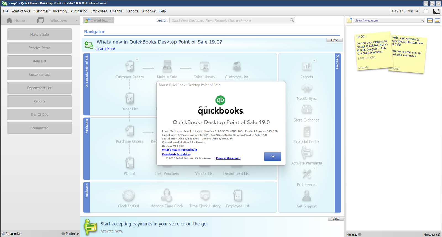Open Financial Center icon

(x=307, y=131)
